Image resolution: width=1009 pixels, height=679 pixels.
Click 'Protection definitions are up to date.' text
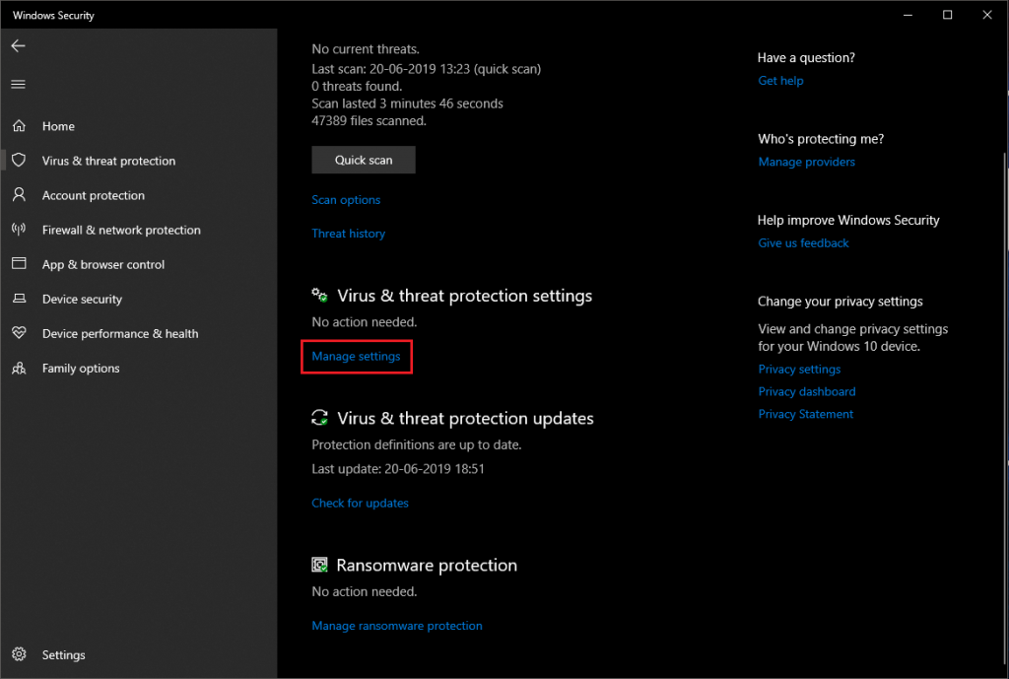417,444
